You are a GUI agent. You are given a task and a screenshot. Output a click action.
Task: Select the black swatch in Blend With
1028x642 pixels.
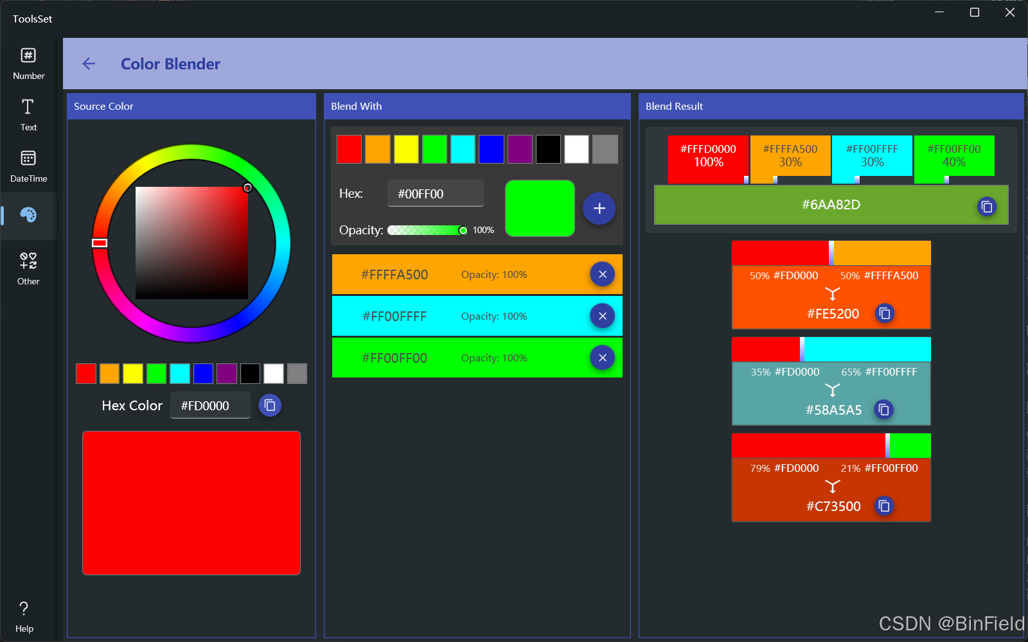point(548,150)
